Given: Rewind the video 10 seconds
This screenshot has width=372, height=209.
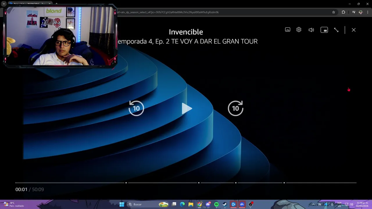Looking at the screenshot, I should click(136, 108).
